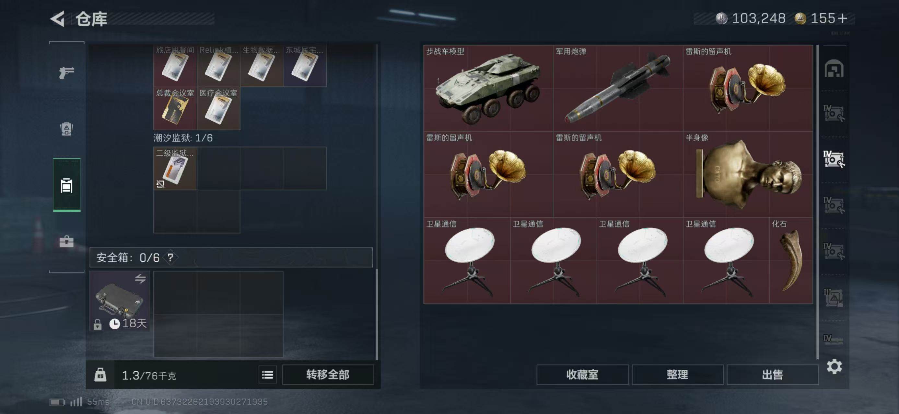Select the III storage box tab
The height and width of the screenshot is (414, 899).
point(834,298)
